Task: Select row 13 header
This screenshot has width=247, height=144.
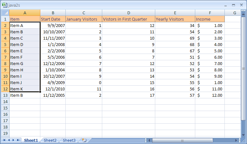Action: point(5,95)
